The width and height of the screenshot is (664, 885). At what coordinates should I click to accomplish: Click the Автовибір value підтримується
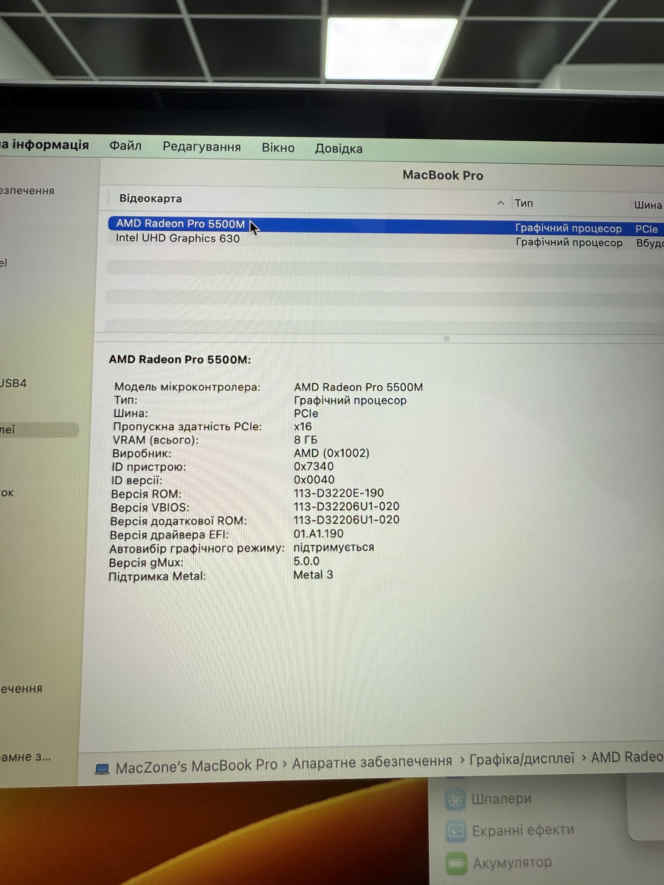click(x=334, y=547)
